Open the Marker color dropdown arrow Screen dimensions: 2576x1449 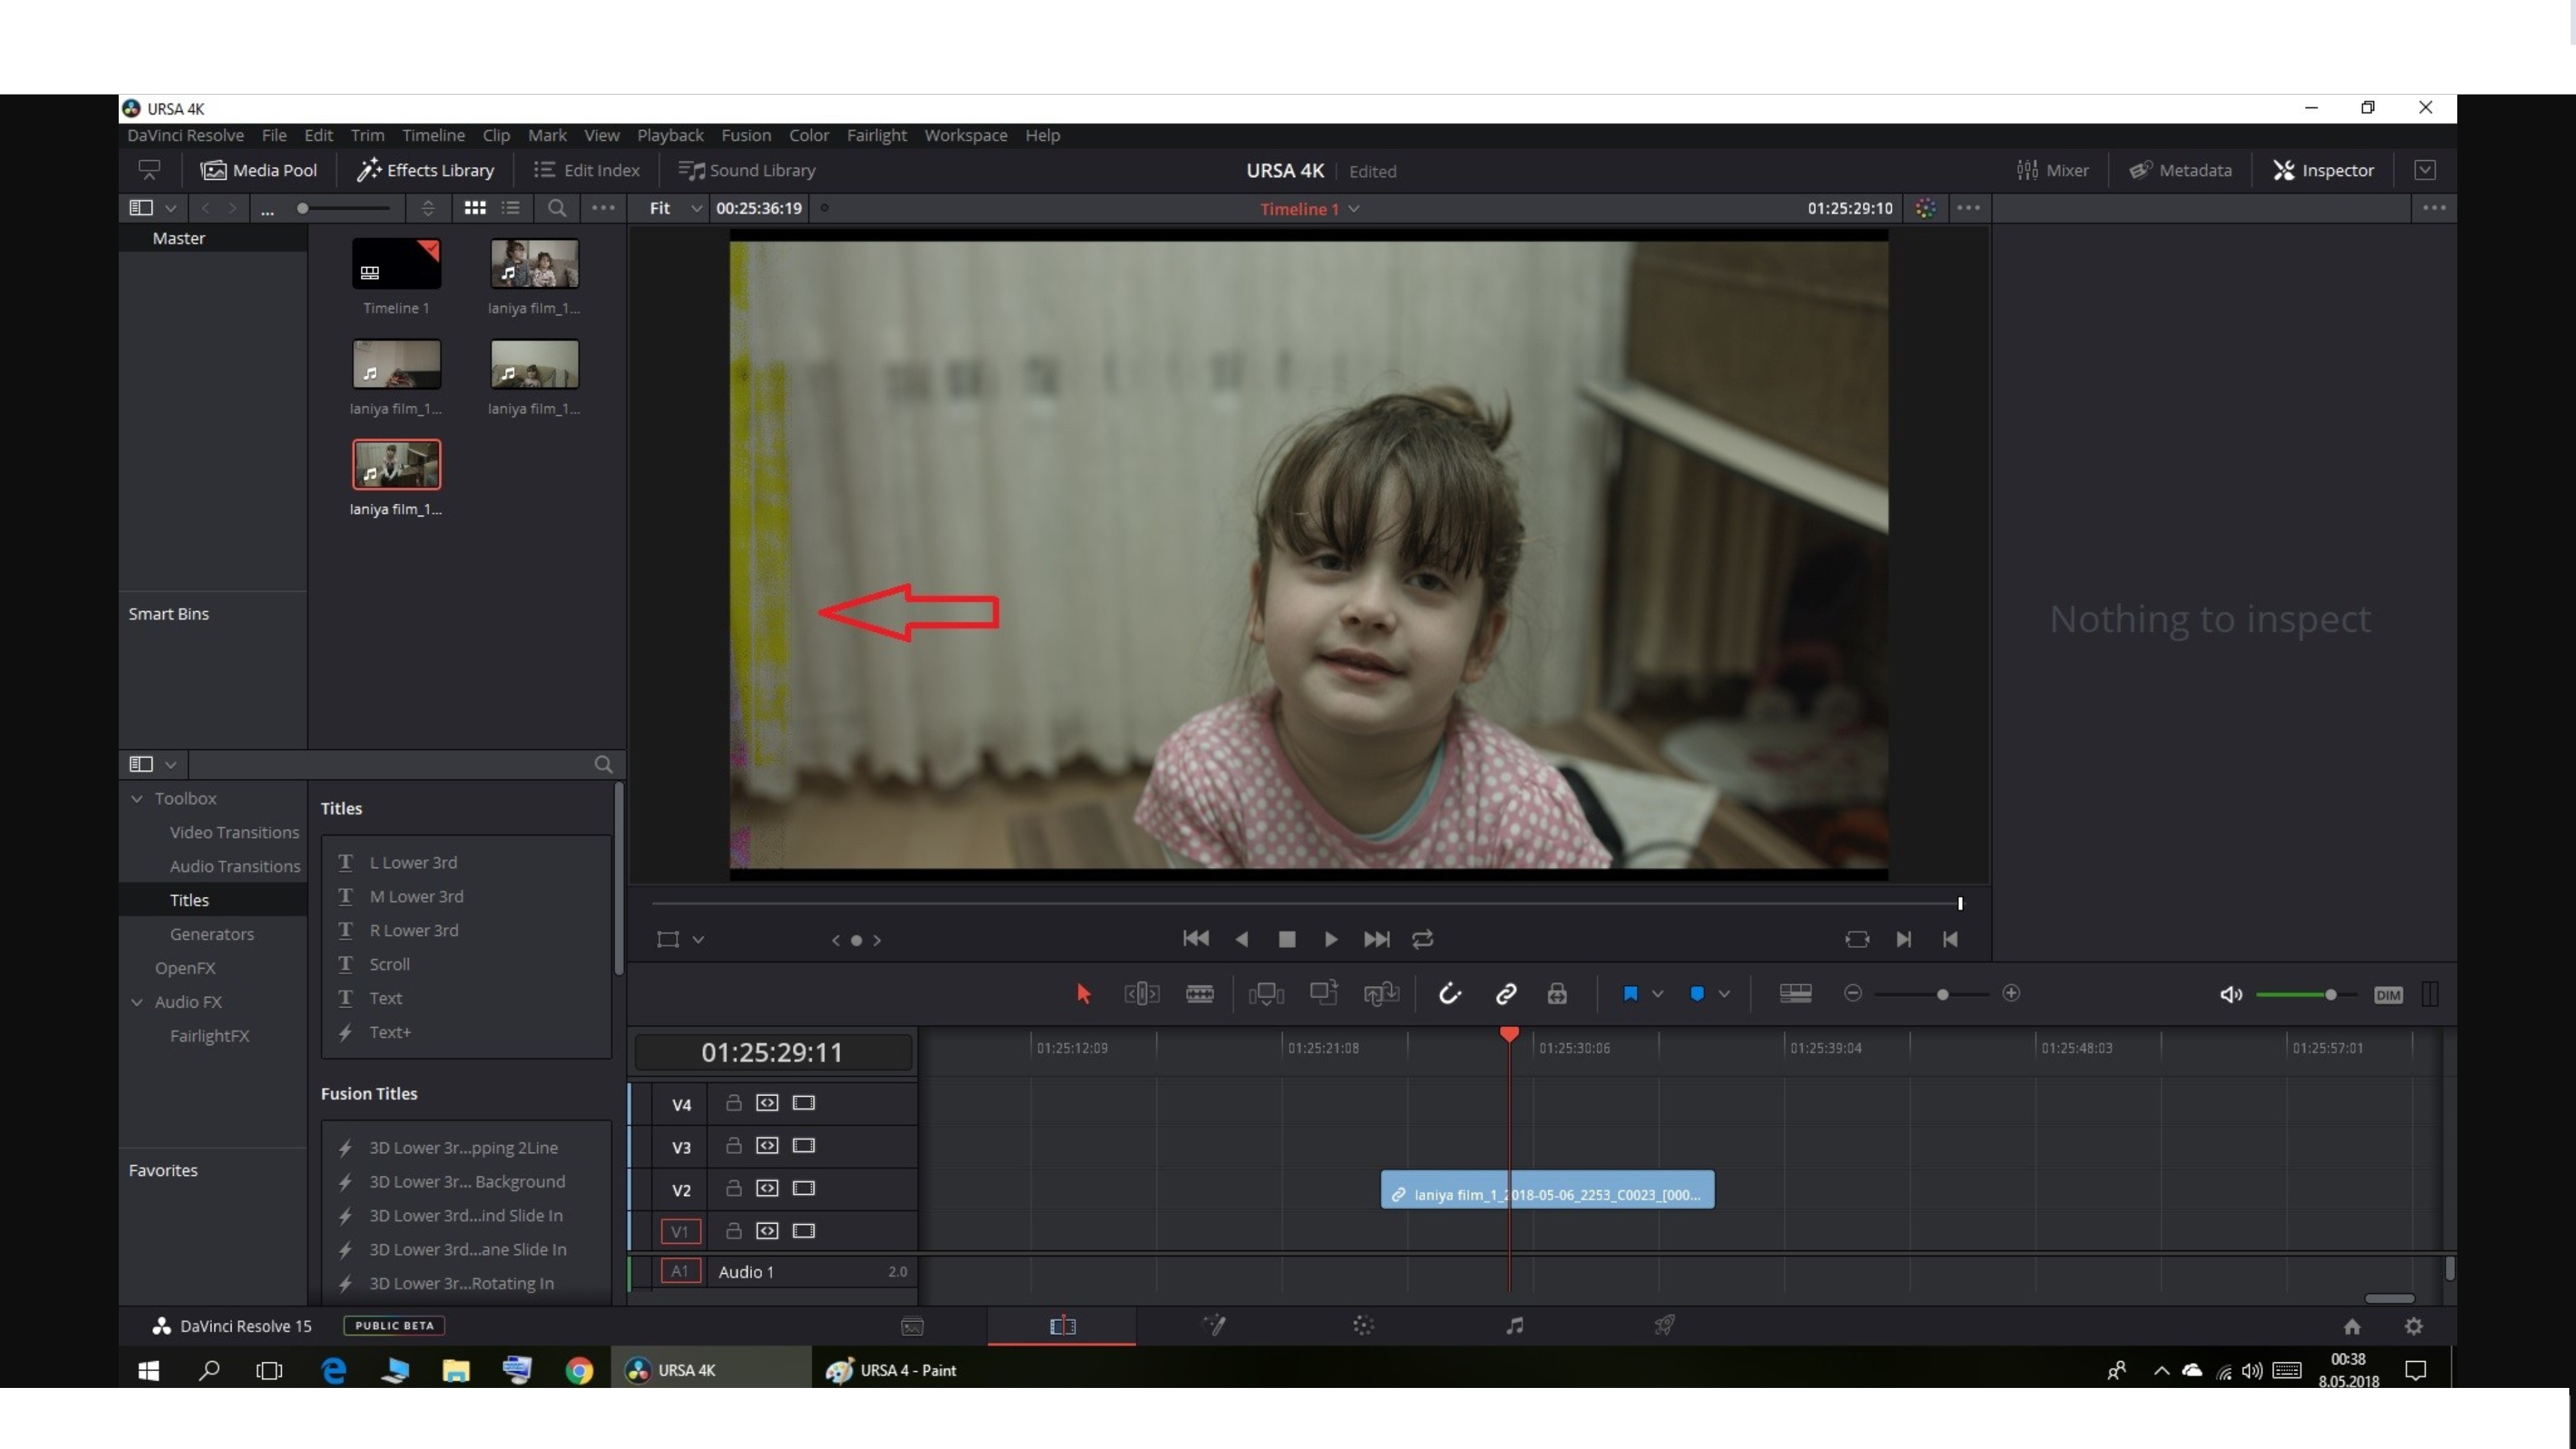[x=1724, y=994]
